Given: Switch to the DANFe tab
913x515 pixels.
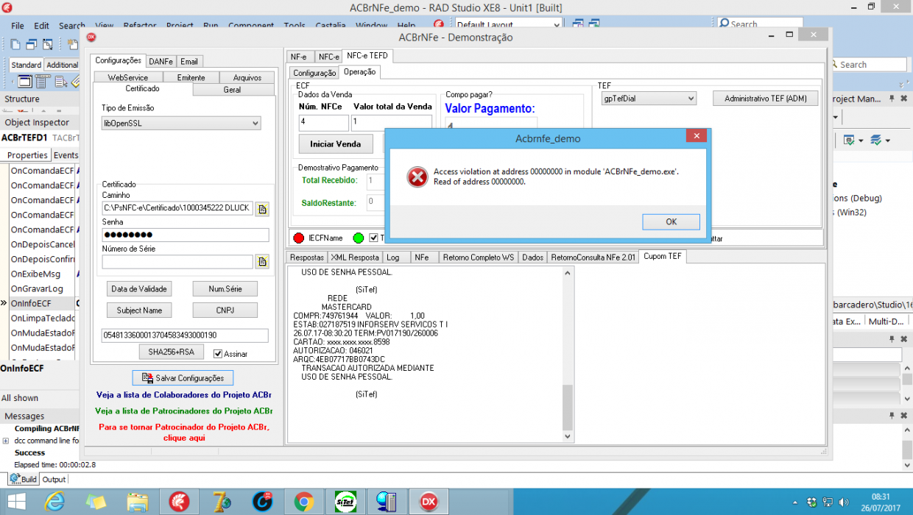Looking at the screenshot, I should coord(161,61).
